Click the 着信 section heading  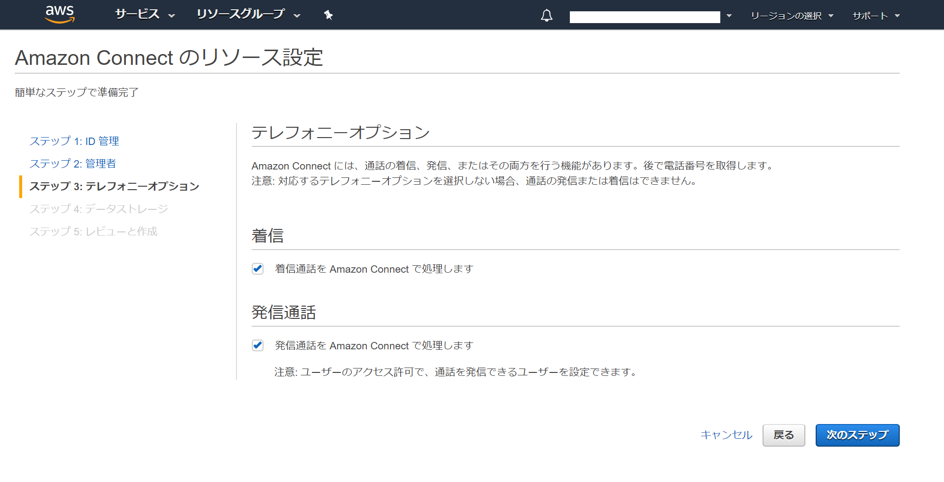coord(267,236)
